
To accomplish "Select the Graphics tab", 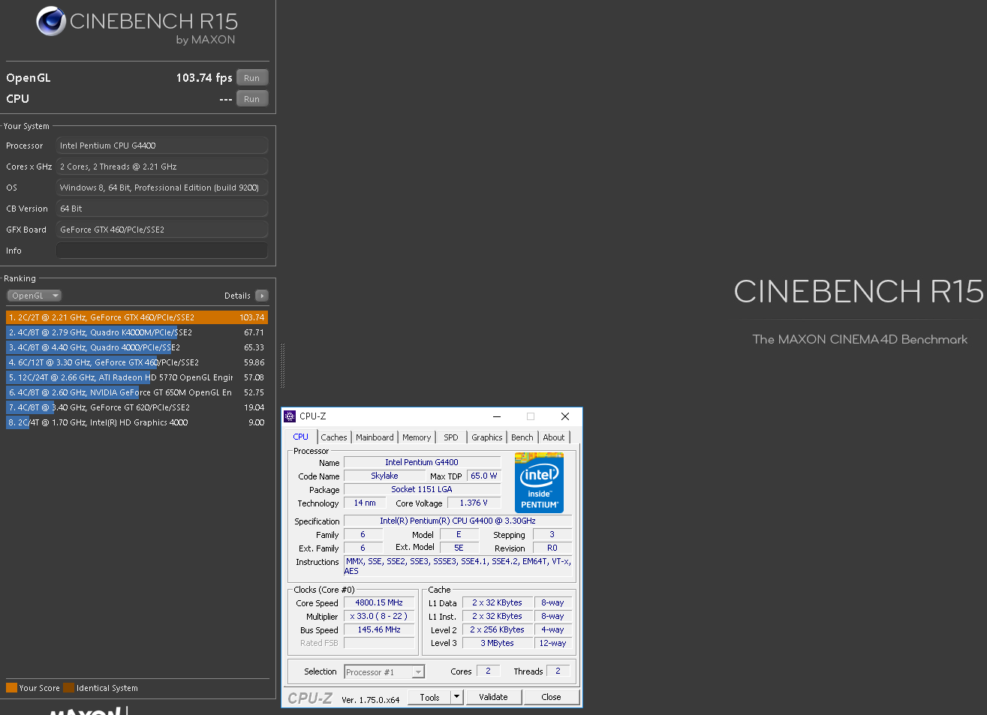I will (486, 437).
